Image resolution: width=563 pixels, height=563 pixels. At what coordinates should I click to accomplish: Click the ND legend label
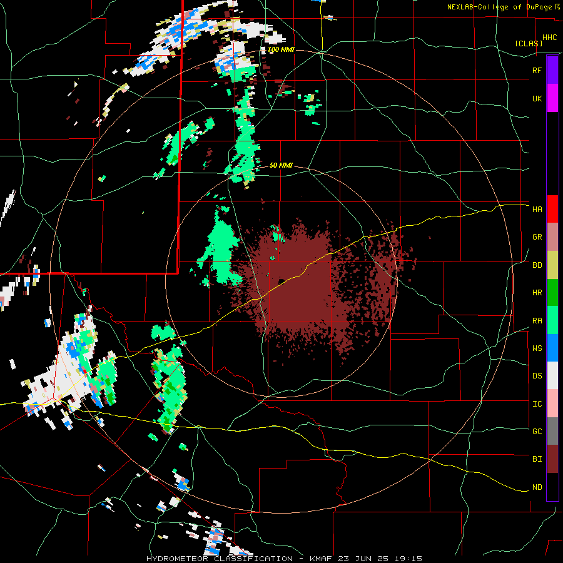537,487
